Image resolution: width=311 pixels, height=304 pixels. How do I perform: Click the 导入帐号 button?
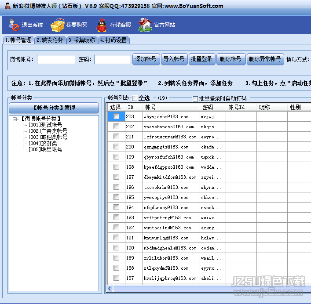pos(174,59)
